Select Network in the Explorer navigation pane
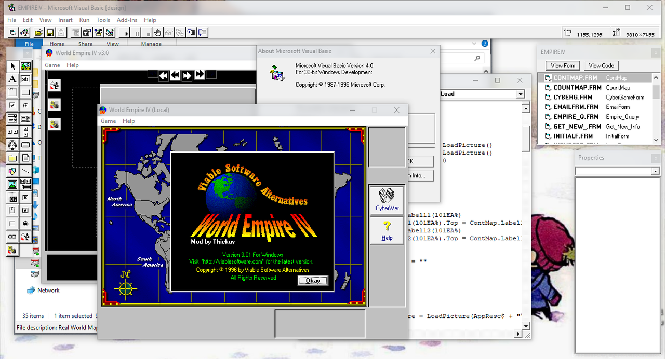This screenshot has width=665, height=359. 48,291
